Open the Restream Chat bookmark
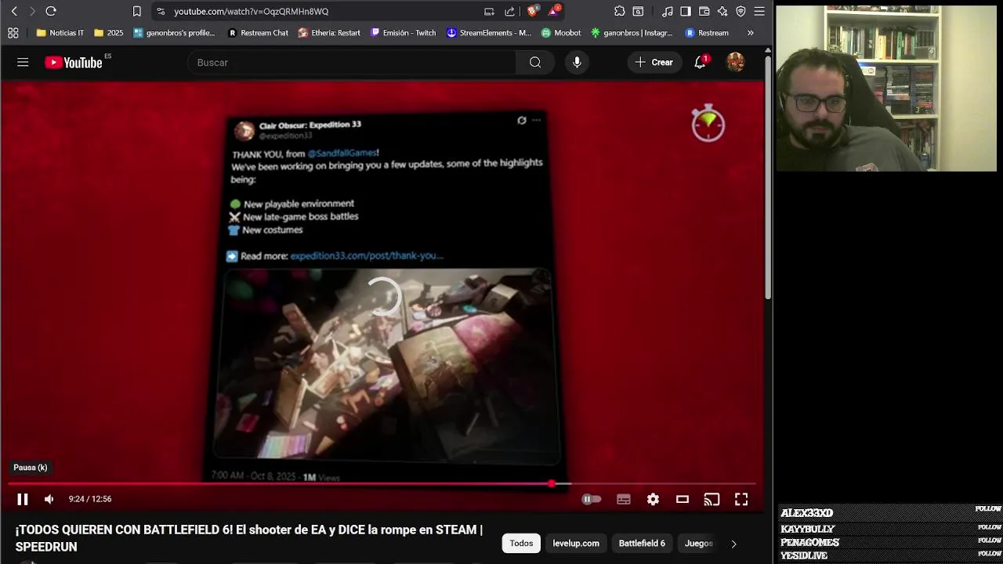The height and width of the screenshot is (564, 1003). tap(258, 33)
